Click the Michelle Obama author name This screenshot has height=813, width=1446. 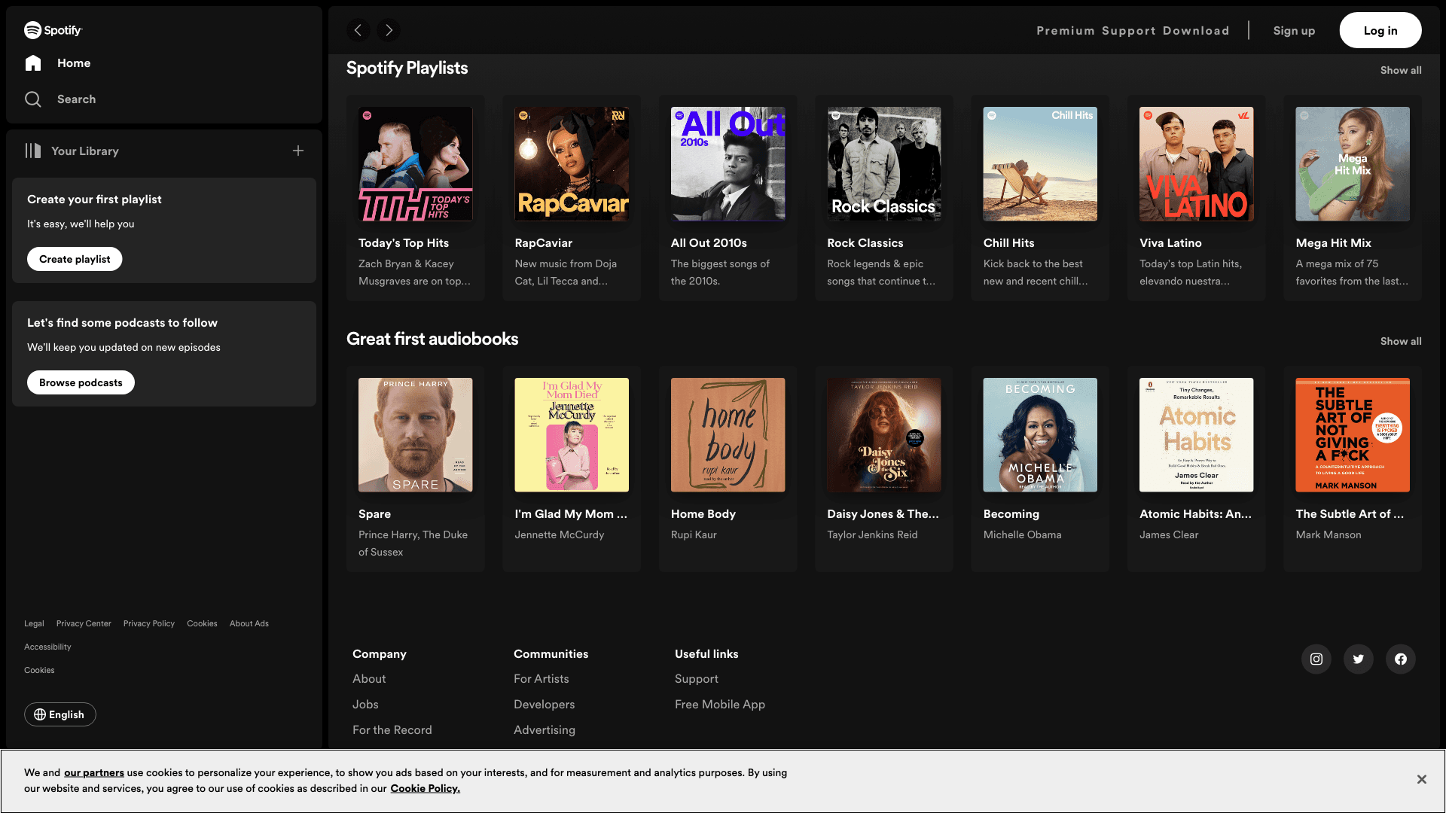(1022, 534)
